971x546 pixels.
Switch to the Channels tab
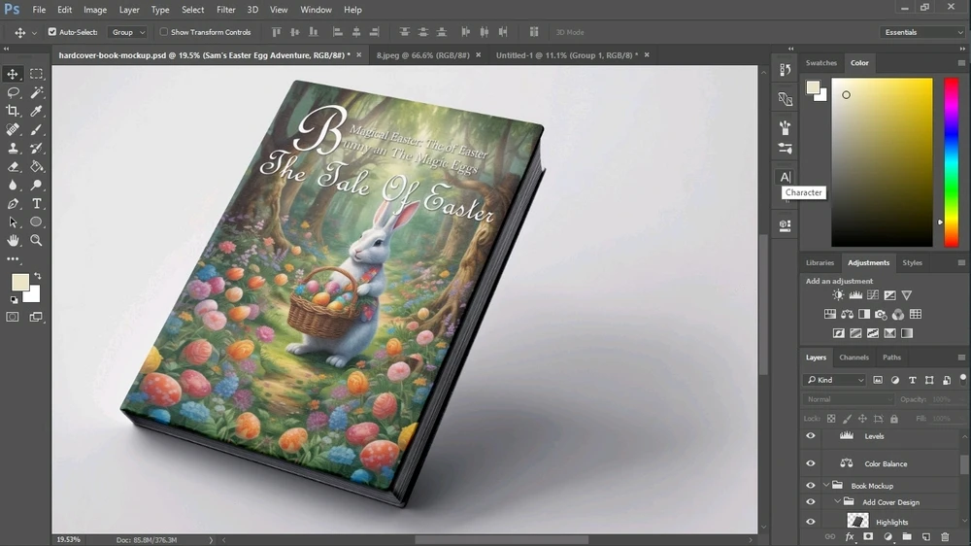point(854,358)
